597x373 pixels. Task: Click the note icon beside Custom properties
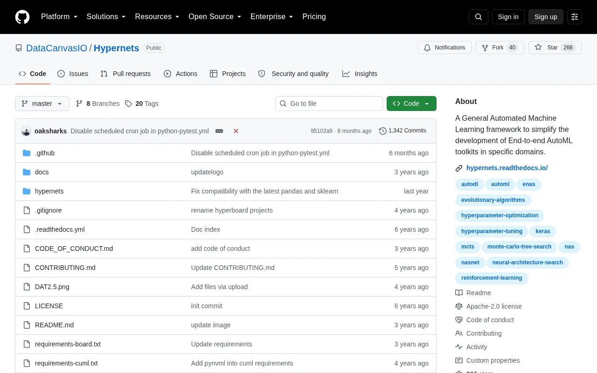(459, 360)
